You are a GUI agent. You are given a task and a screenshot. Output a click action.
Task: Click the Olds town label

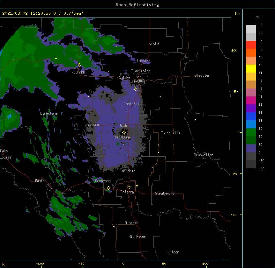tap(124, 125)
